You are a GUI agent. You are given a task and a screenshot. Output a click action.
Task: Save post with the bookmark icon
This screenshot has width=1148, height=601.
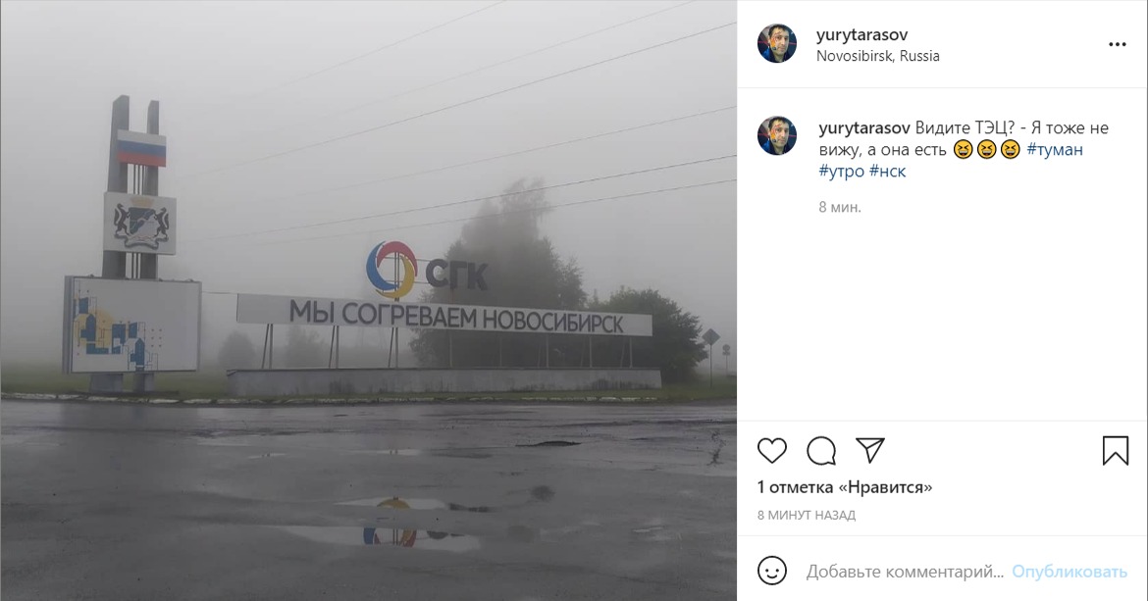click(1115, 450)
